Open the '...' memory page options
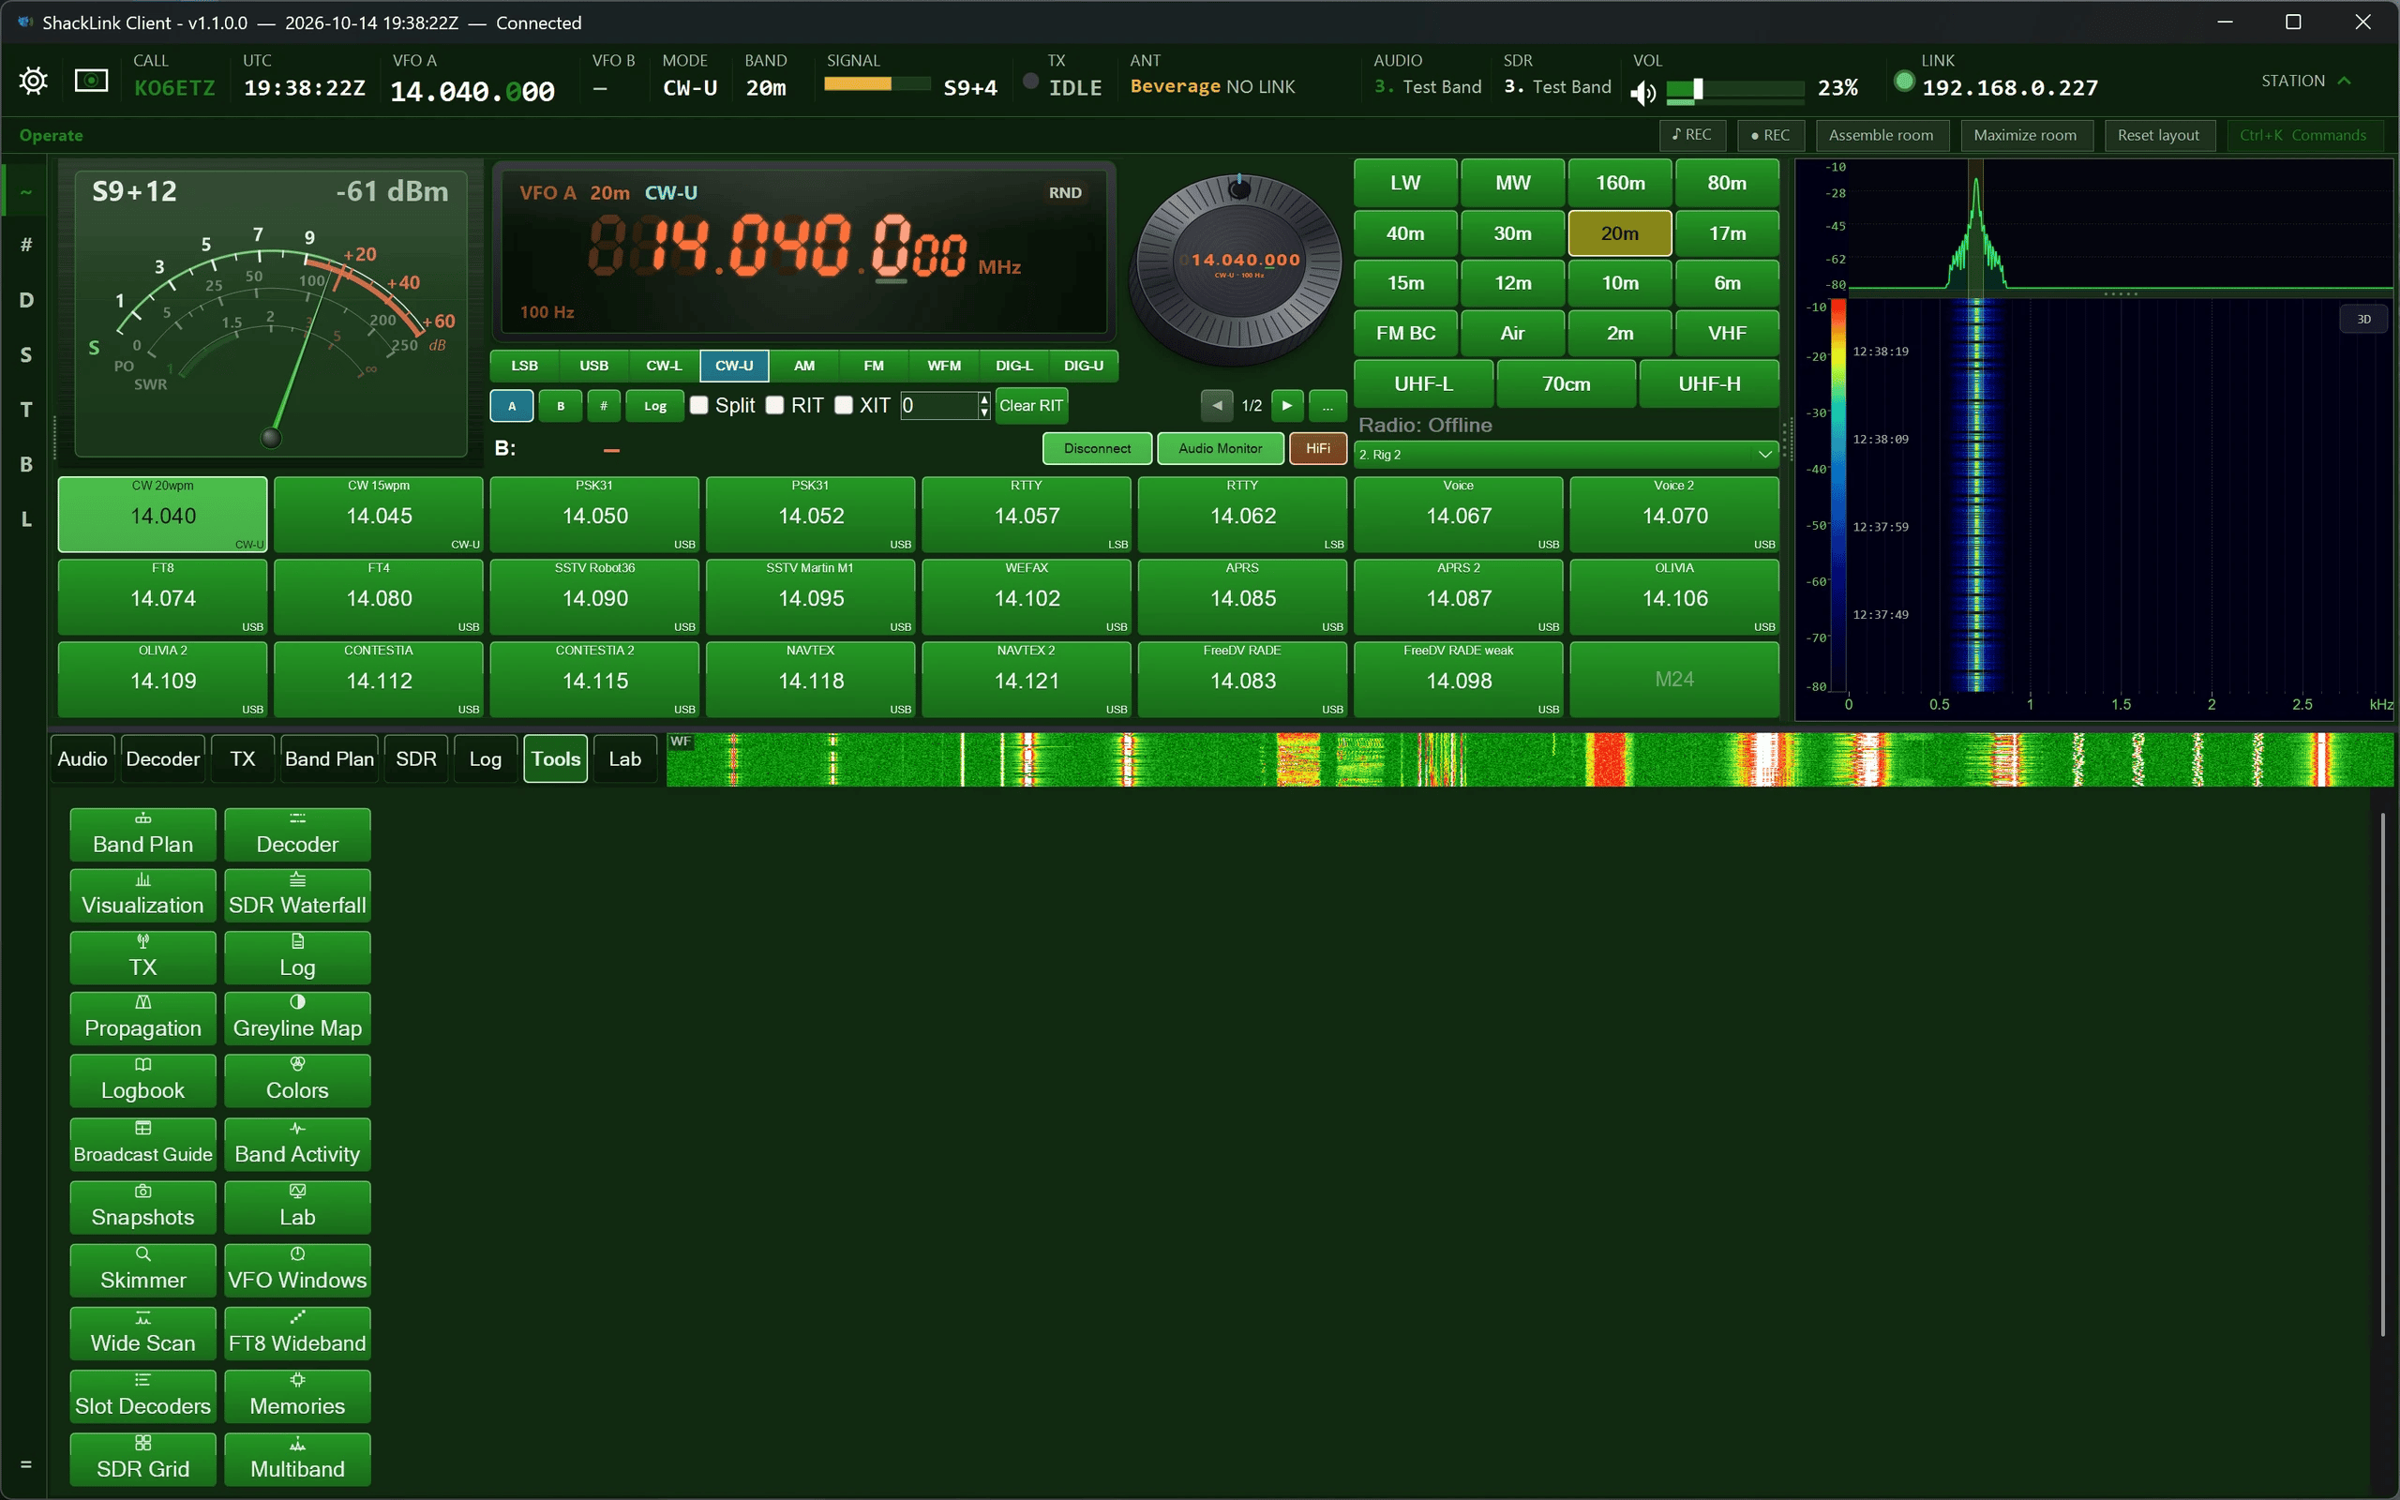 click(x=1327, y=405)
